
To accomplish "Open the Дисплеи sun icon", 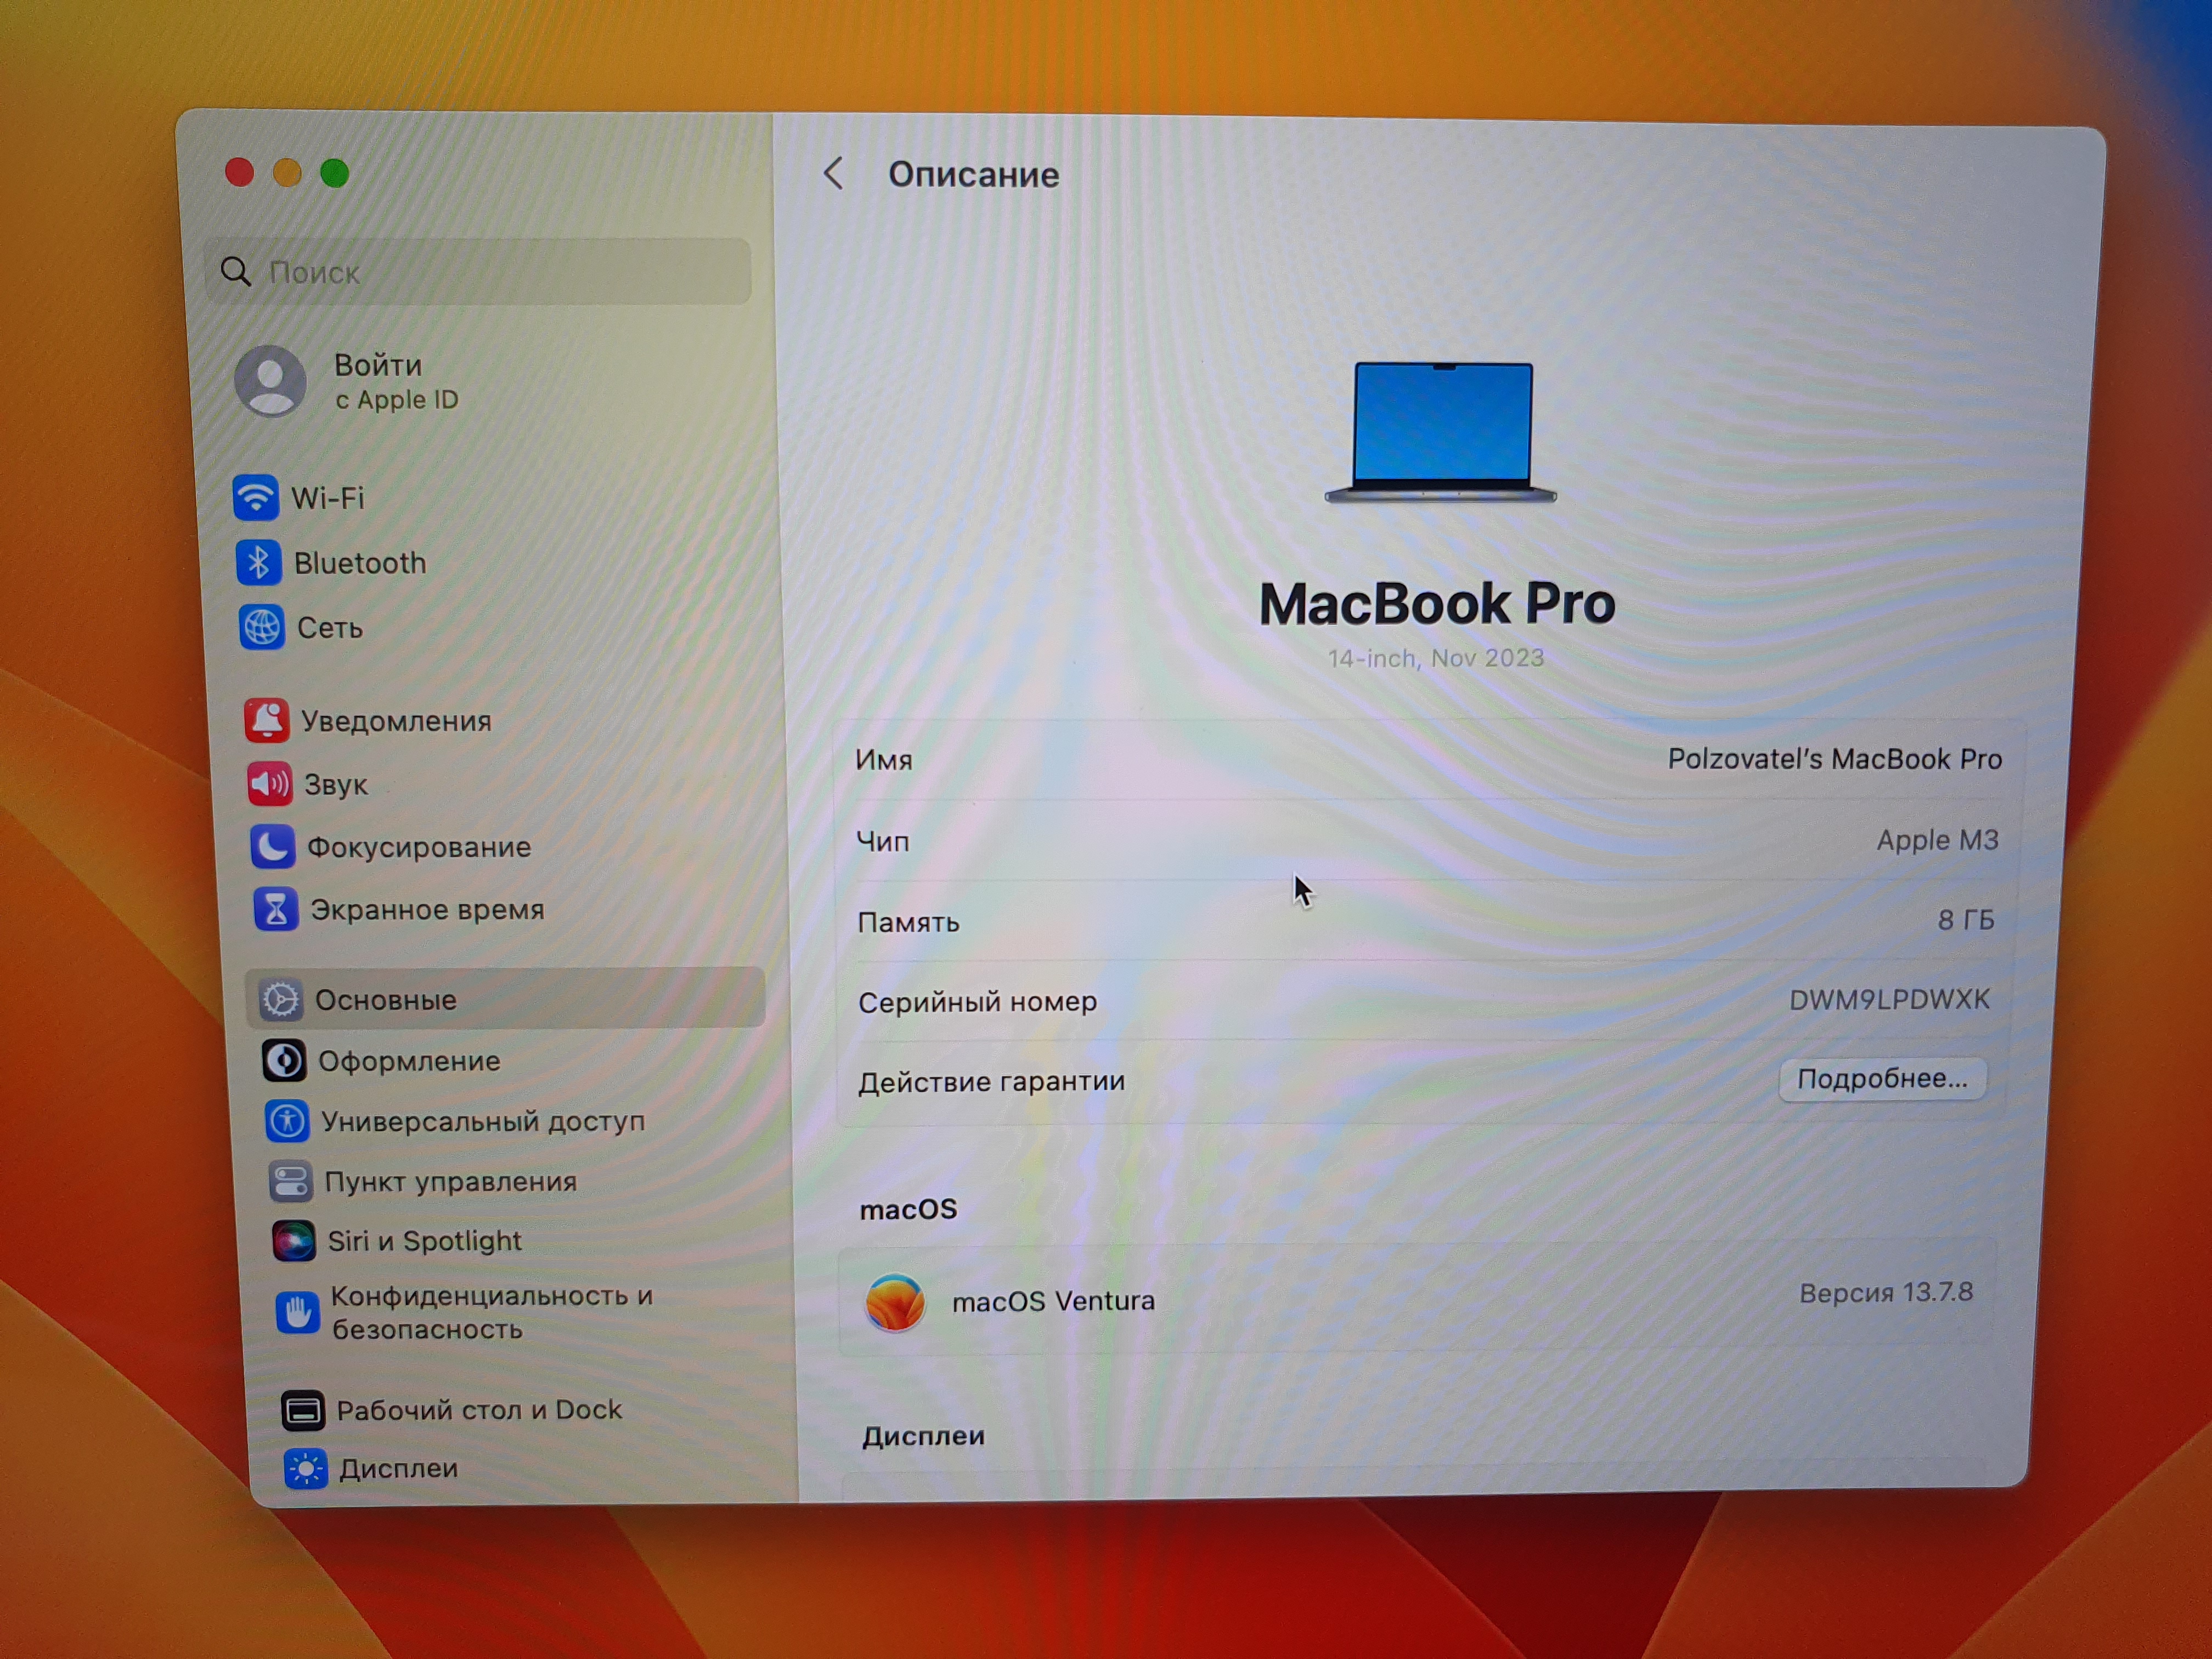I will (305, 1469).
